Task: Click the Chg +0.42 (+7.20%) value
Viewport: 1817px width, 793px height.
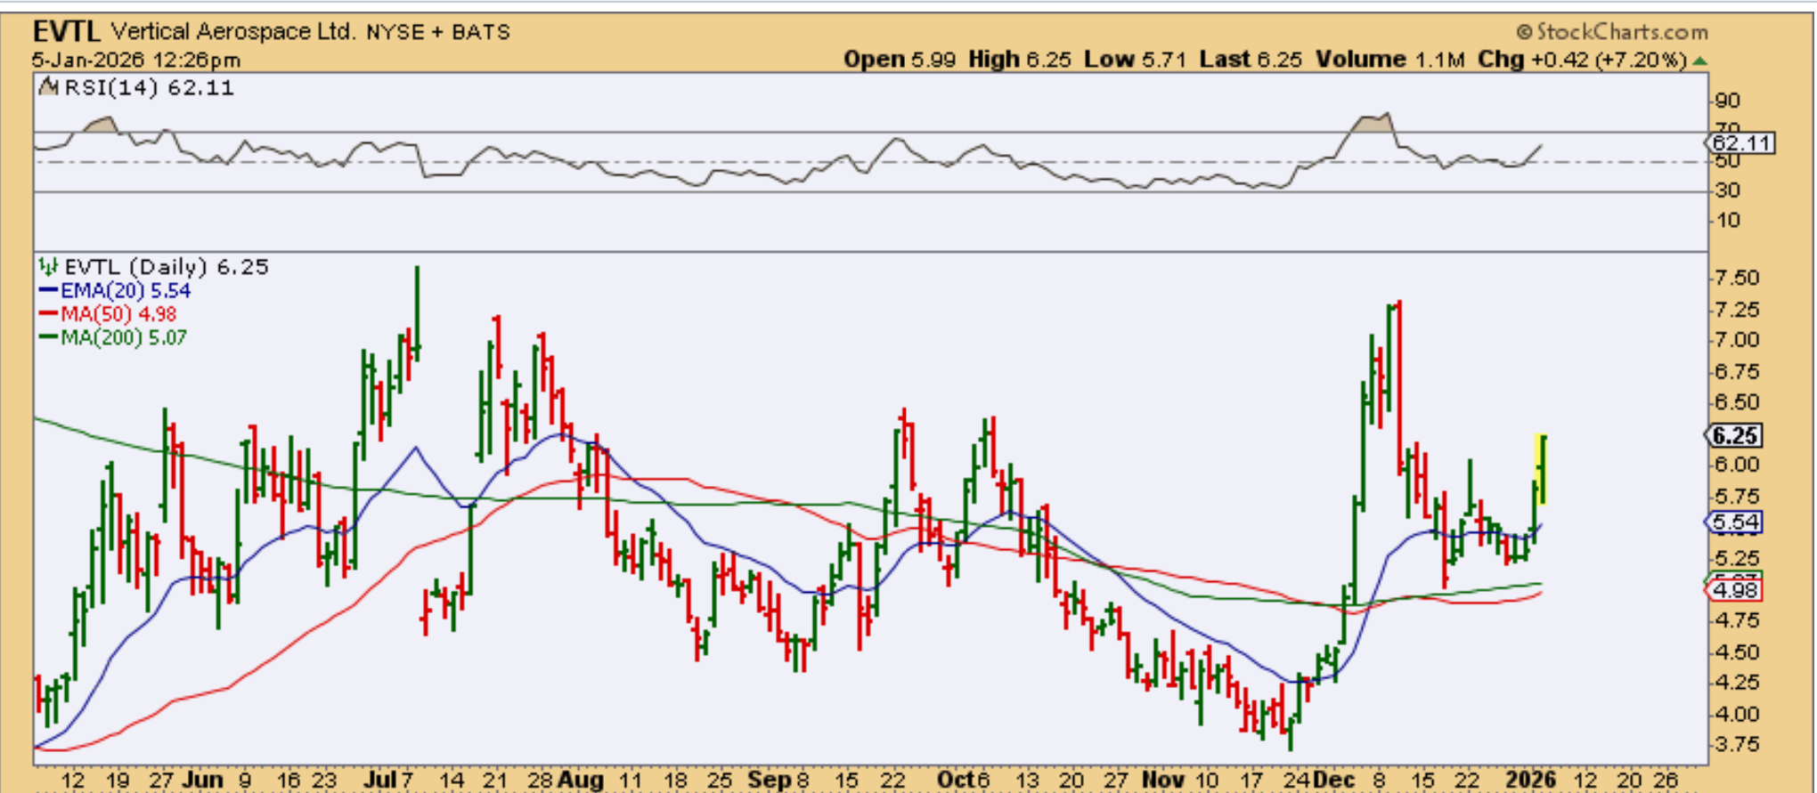Action: pyautogui.click(x=1583, y=60)
